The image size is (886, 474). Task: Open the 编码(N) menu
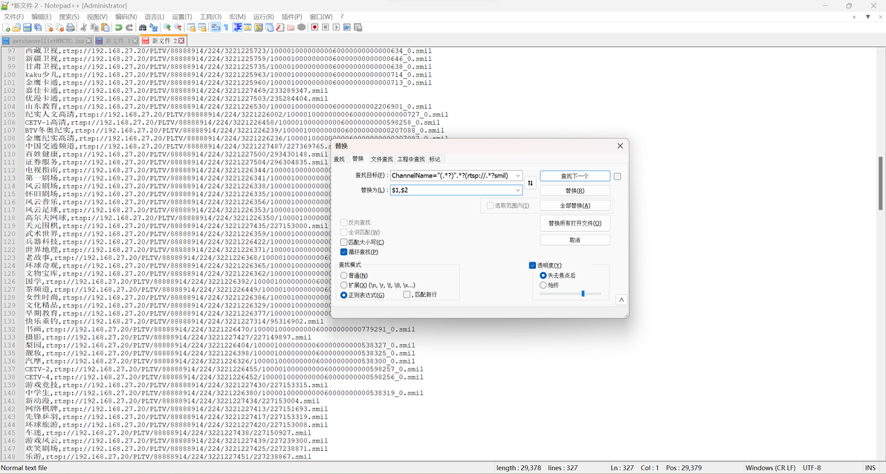pyautogui.click(x=126, y=17)
